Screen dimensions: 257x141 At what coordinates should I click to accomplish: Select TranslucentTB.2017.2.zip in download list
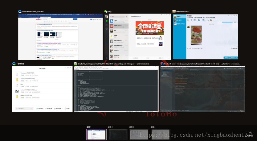[x=43, y=80]
